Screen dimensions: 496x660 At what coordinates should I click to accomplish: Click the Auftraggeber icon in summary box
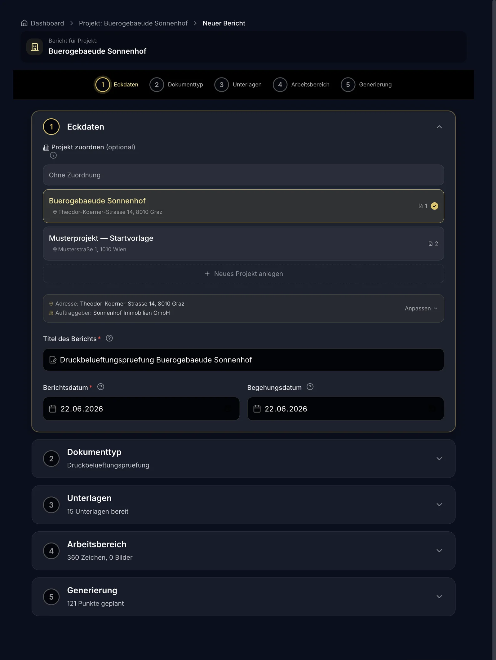point(51,313)
